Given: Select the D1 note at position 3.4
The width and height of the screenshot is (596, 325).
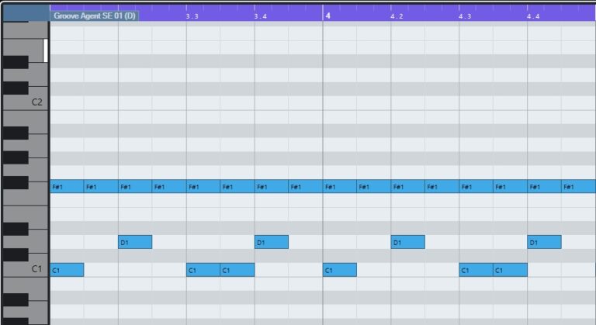Looking at the screenshot, I should [x=272, y=242].
